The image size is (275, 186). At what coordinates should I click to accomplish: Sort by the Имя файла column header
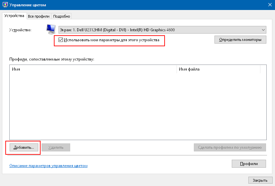(218, 69)
